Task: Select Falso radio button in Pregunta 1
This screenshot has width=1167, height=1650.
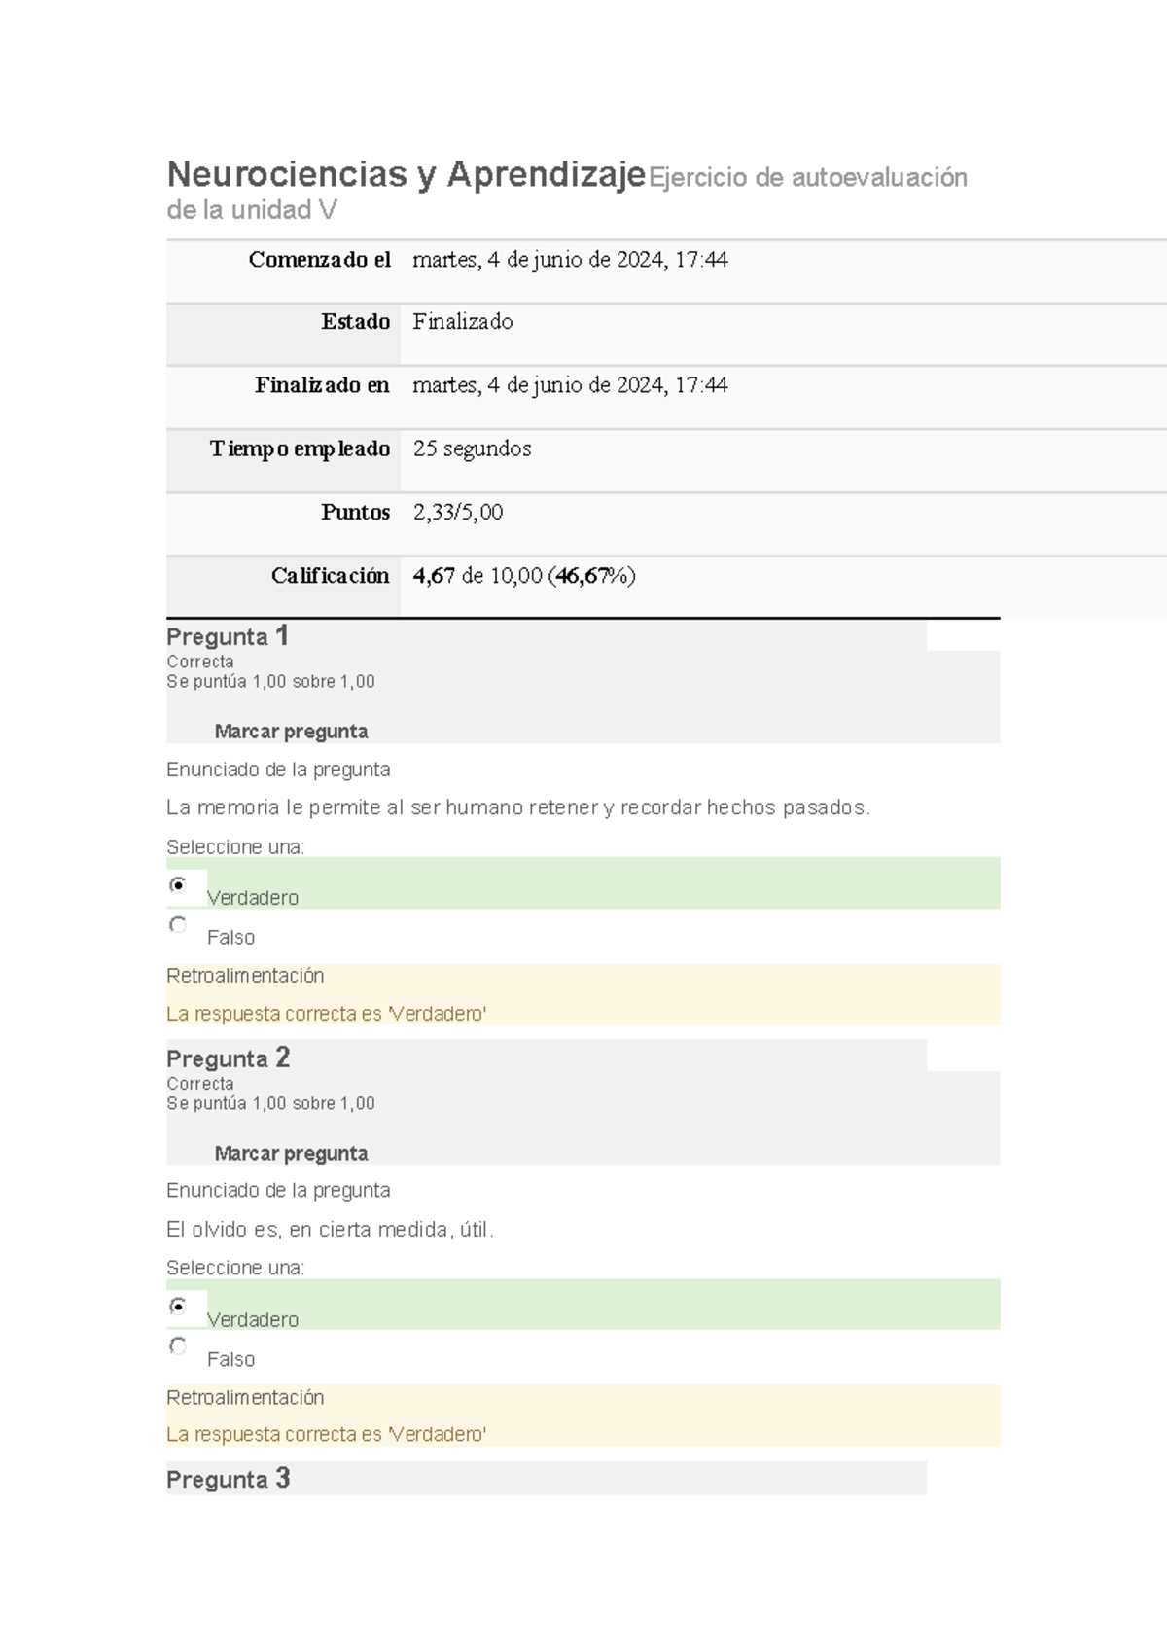Action: 178,925
